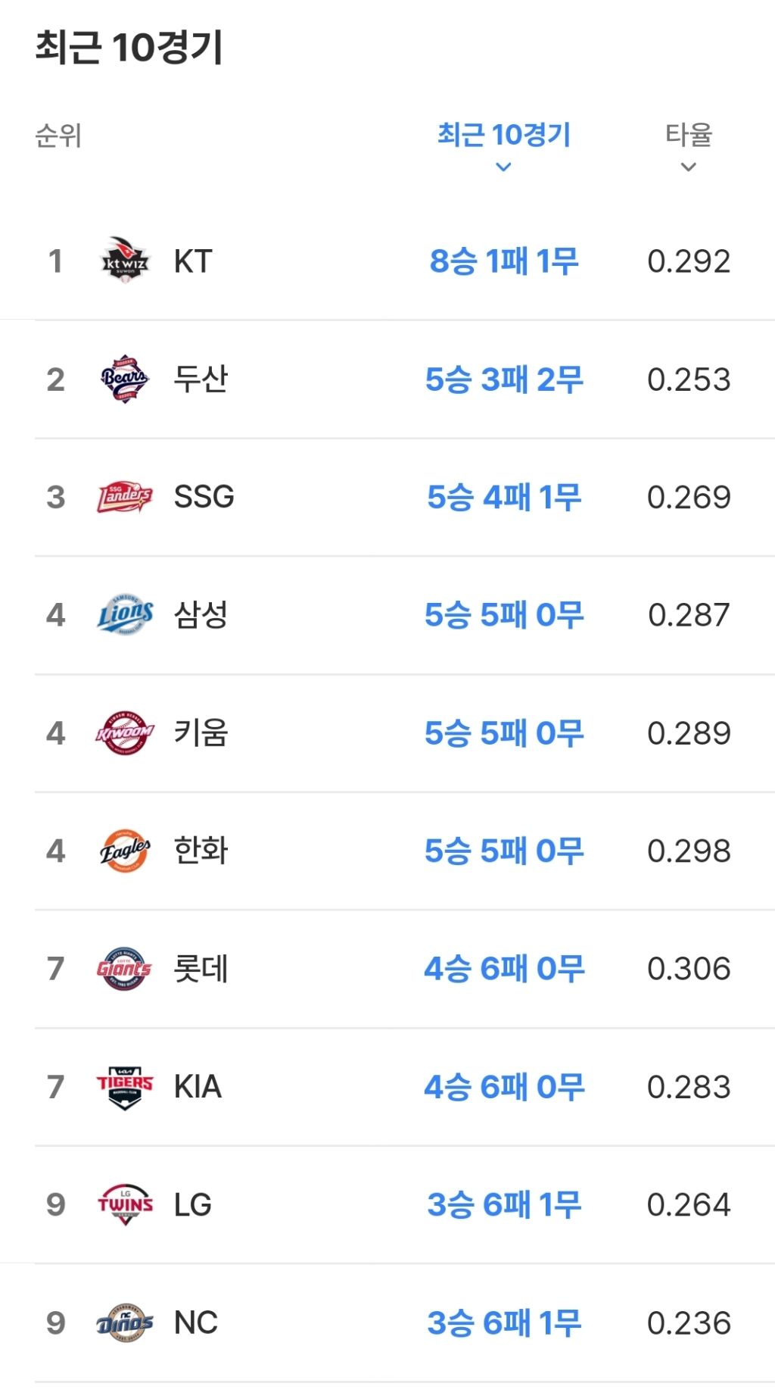Sort by the 타율 column header
Screen dimensions: 775x1399
[689, 135]
